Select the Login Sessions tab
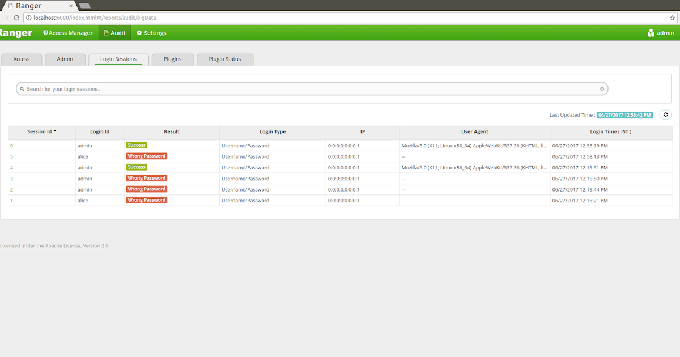The width and height of the screenshot is (680, 357). [x=118, y=59]
